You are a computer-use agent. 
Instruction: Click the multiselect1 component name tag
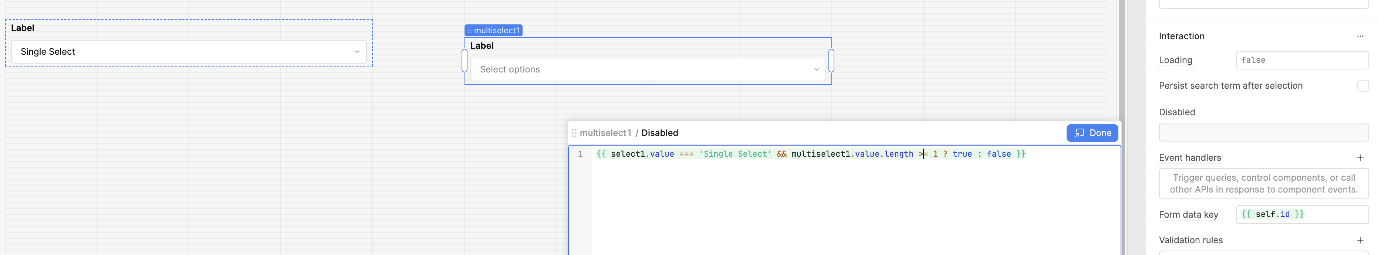[493, 30]
